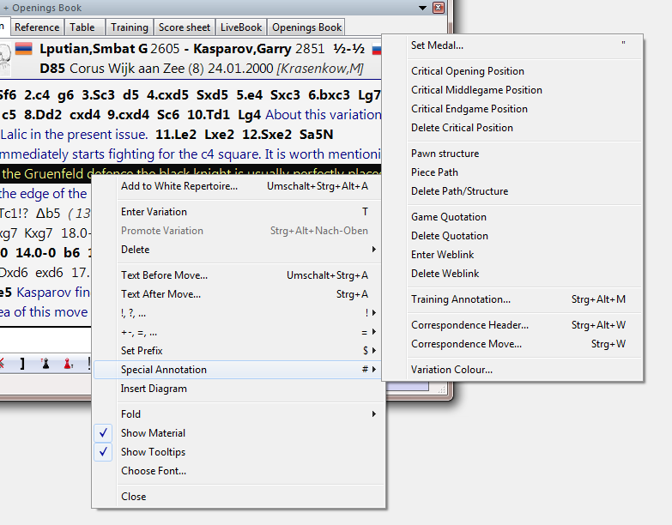Click move 4.cxd5 in notation
This screenshot has height=525, width=672.
tap(167, 95)
